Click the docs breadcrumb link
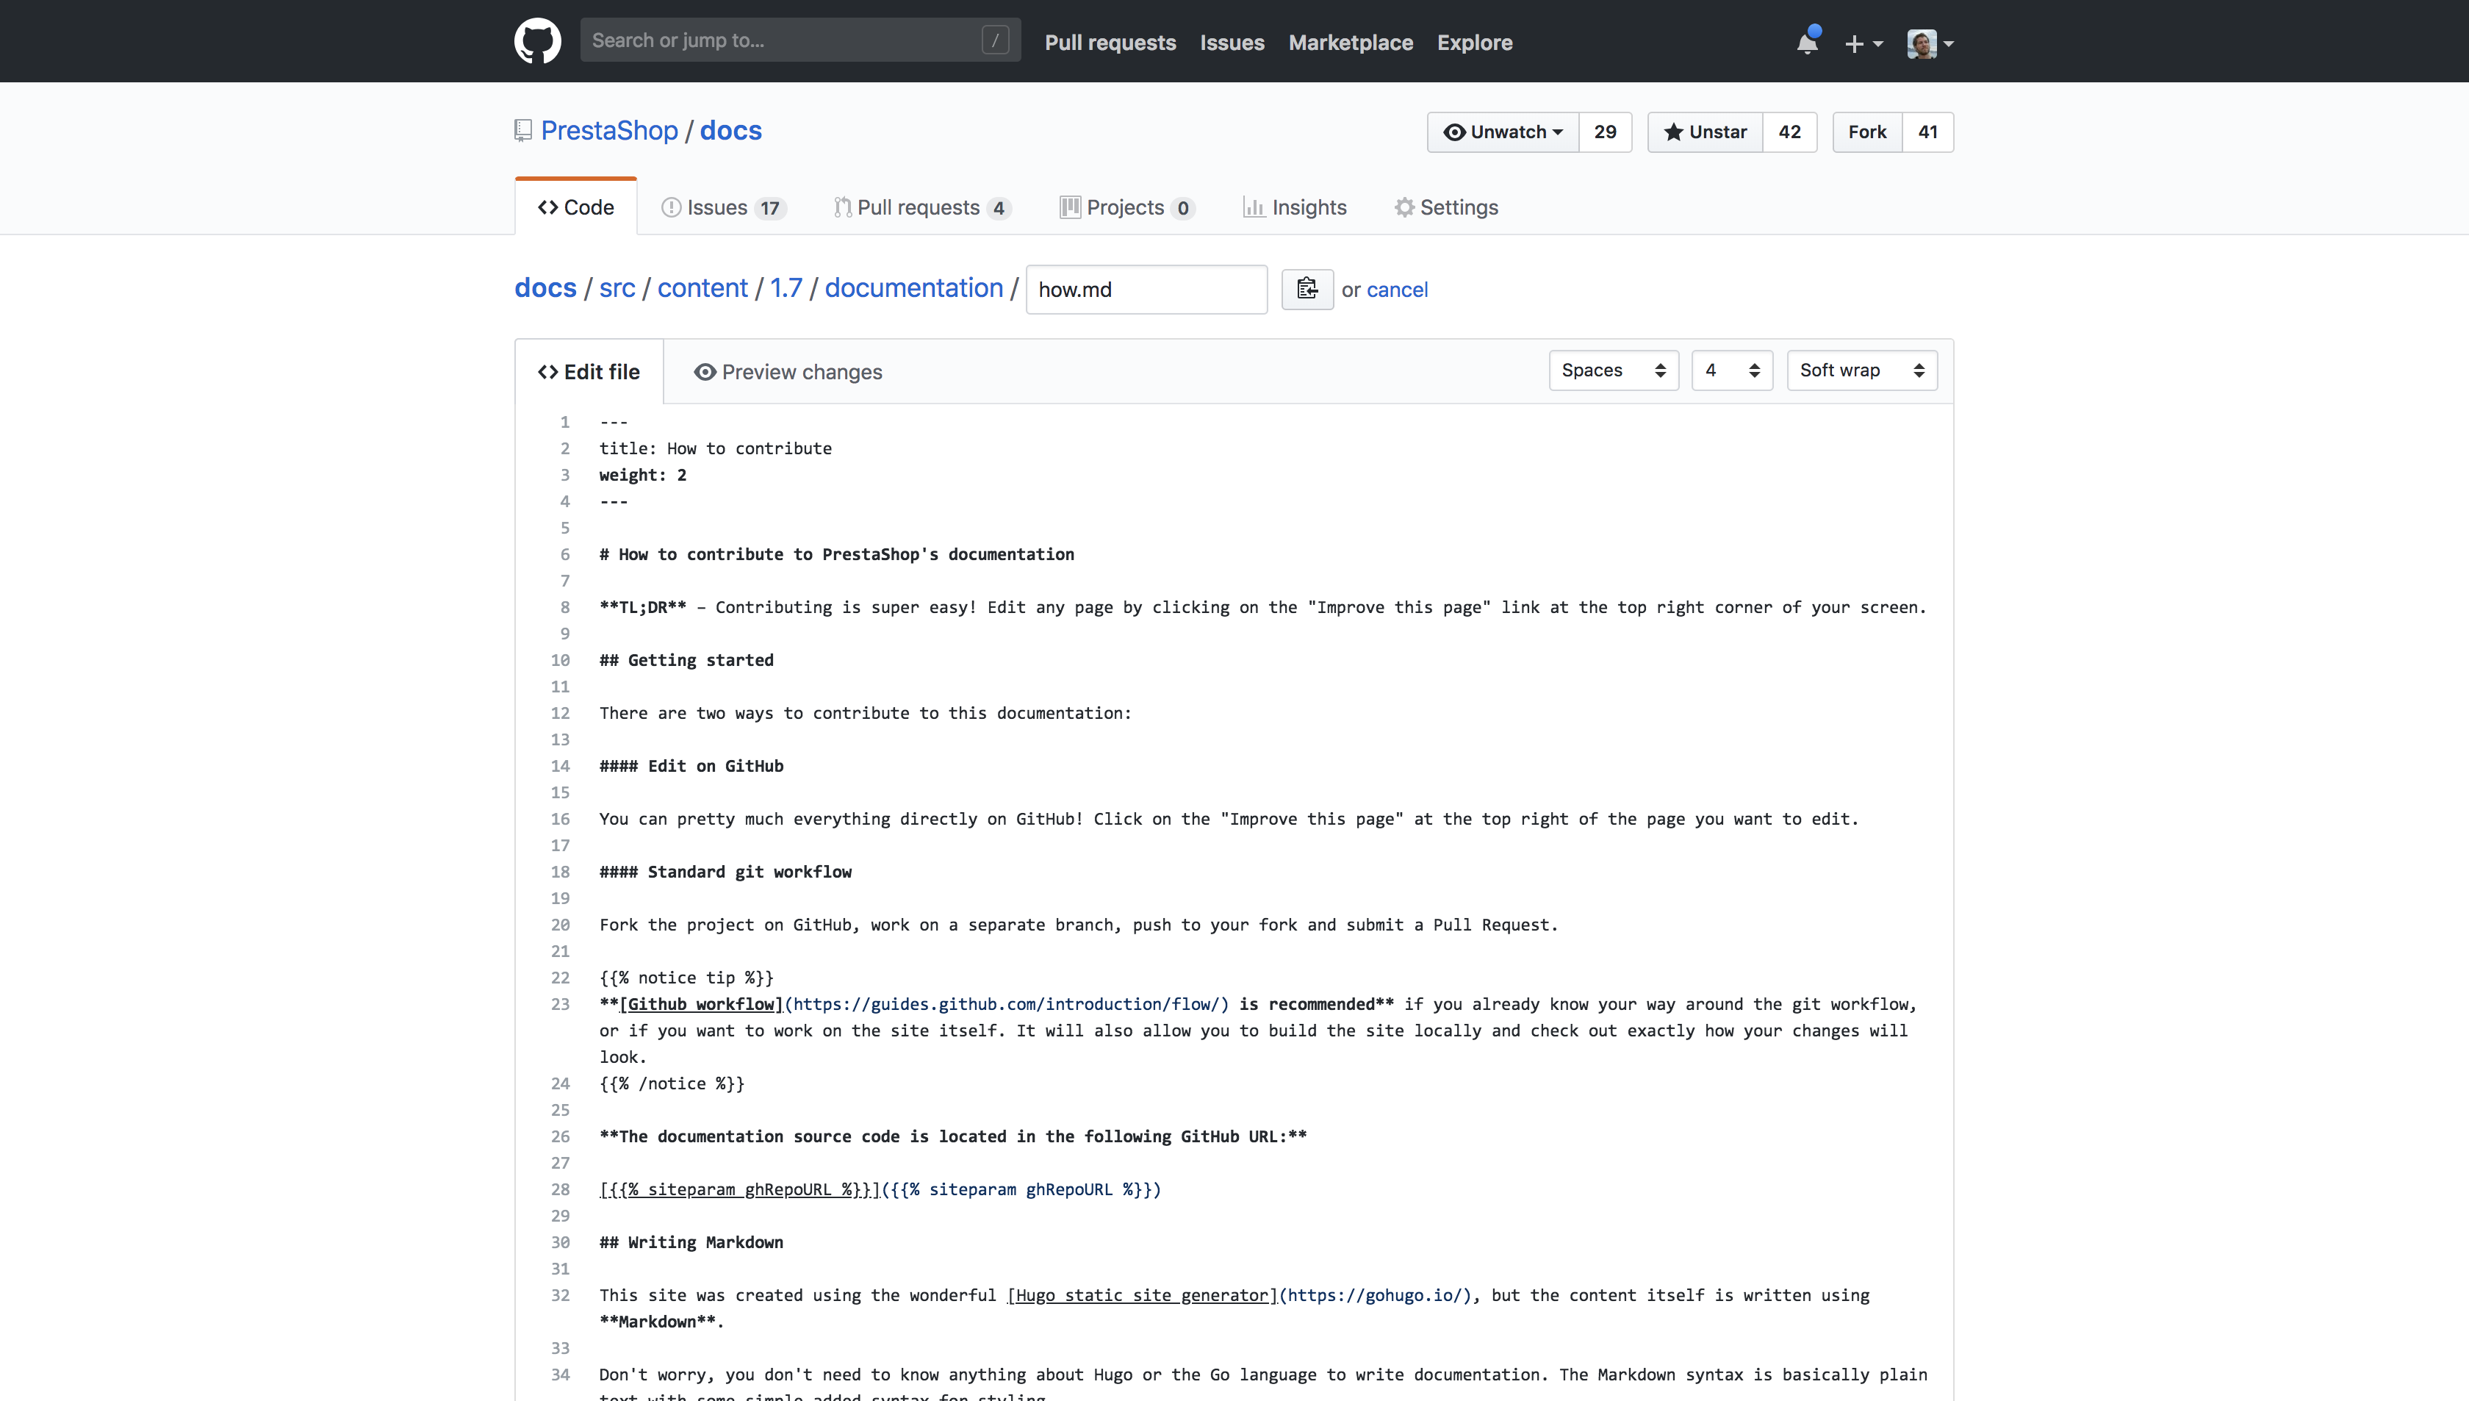 coord(546,287)
